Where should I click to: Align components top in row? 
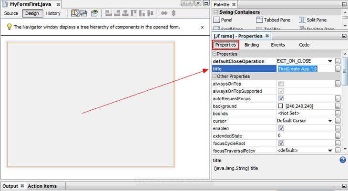point(133,13)
